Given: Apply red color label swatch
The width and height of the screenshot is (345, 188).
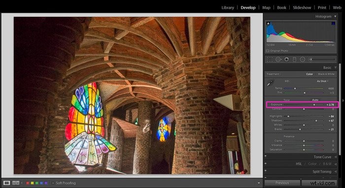Looking at the screenshot, I should tap(28, 183).
